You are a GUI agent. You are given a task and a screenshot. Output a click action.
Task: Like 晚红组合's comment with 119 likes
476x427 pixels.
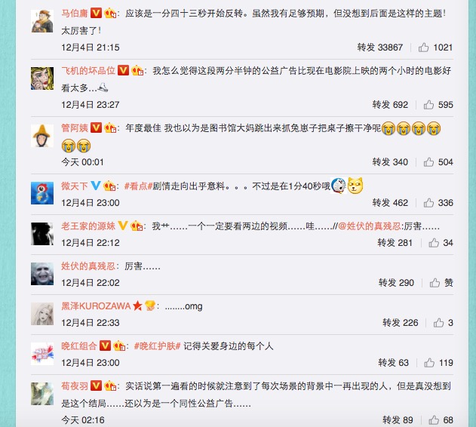429,363
